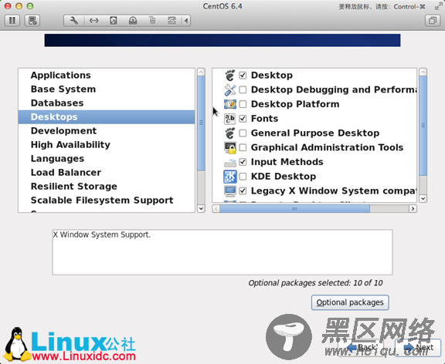This screenshot has width=445, height=364.
Task: Select the Desktop Platform label
Action: point(295,104)
